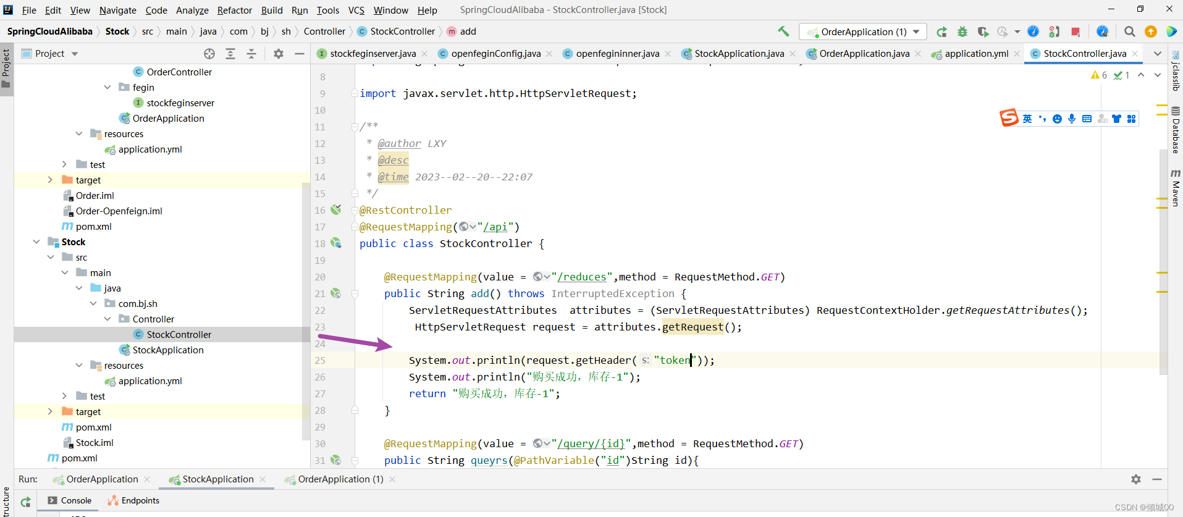
Task: Show hidden editor tabs chevron
Action: click(1157, 54)
